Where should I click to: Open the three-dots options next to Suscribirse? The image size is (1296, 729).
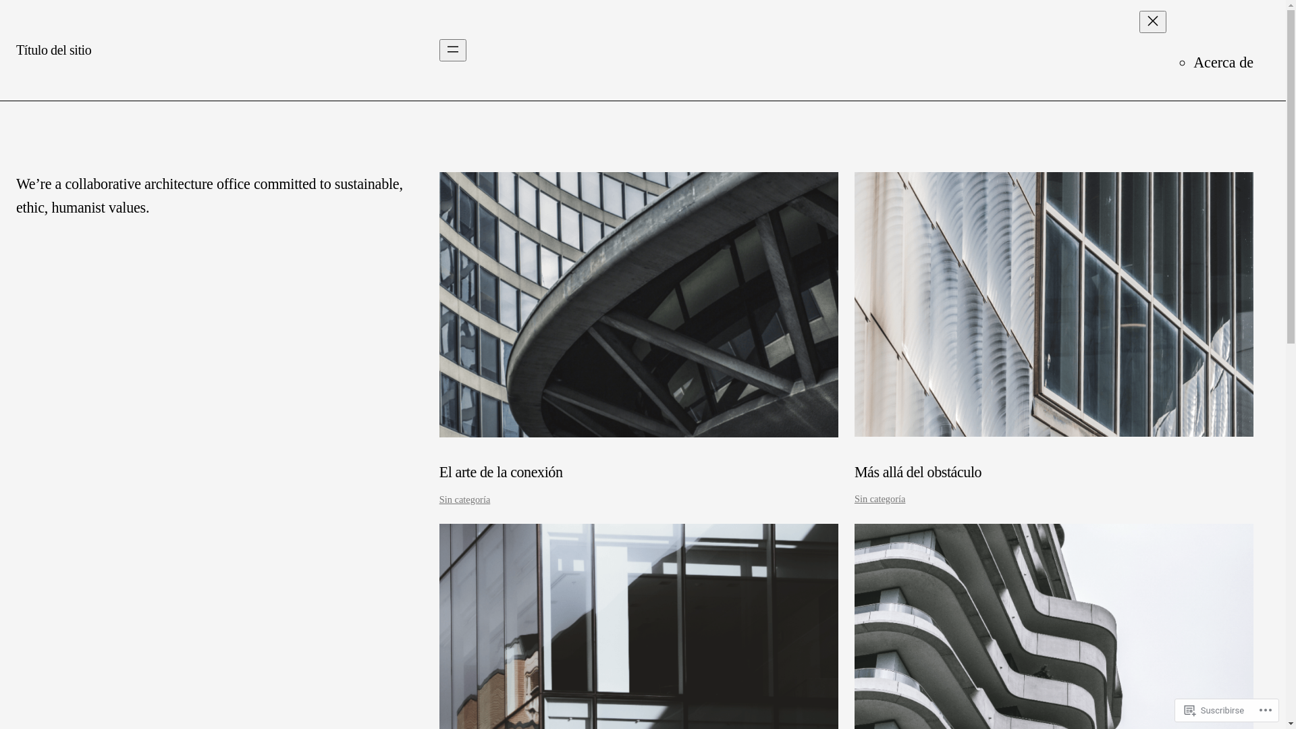pyautogui.click(x=1266, y=710)
